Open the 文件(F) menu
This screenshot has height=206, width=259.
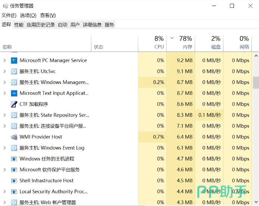(9, 15)
